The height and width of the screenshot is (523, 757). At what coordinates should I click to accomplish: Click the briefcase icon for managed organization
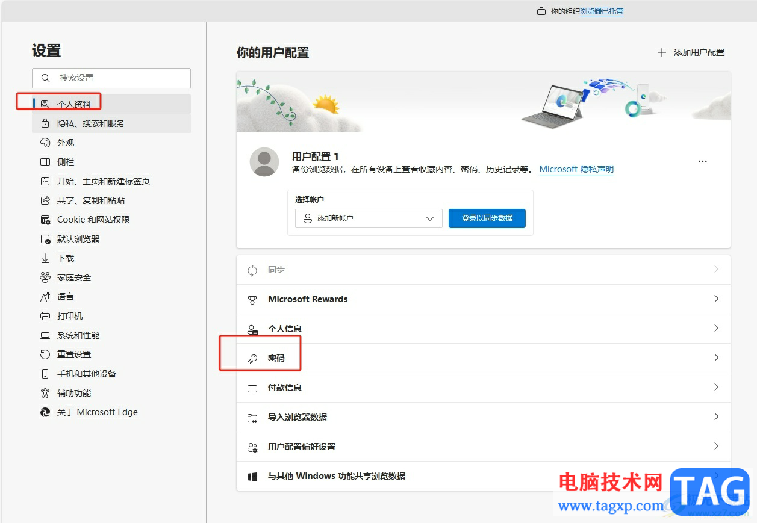[541, 11]
